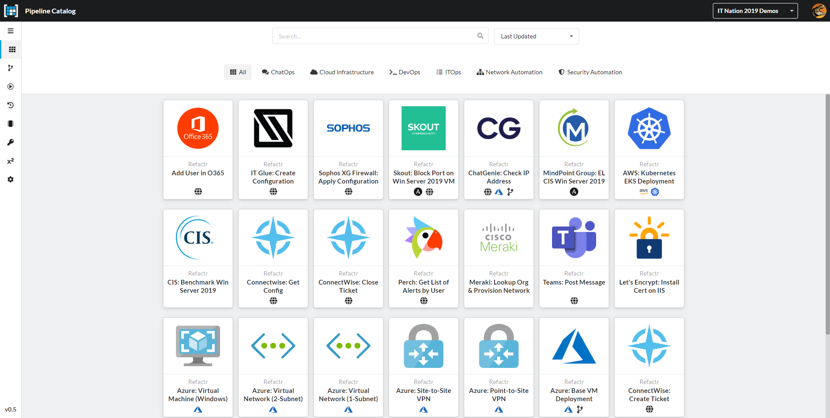Click the ChatGenie CG logo
The image size is (830, 418).
point(499,128)
